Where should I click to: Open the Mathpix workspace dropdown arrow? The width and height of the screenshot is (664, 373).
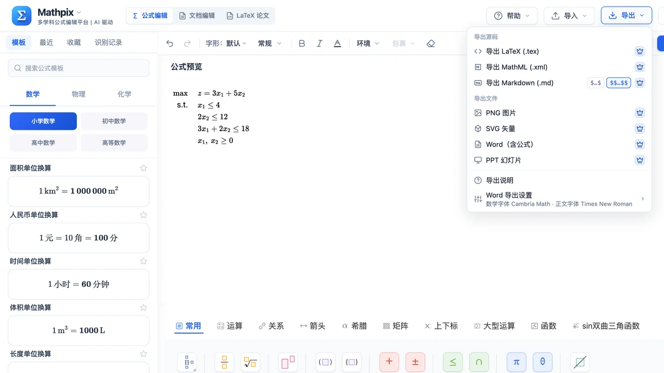[x=79, y=12]
